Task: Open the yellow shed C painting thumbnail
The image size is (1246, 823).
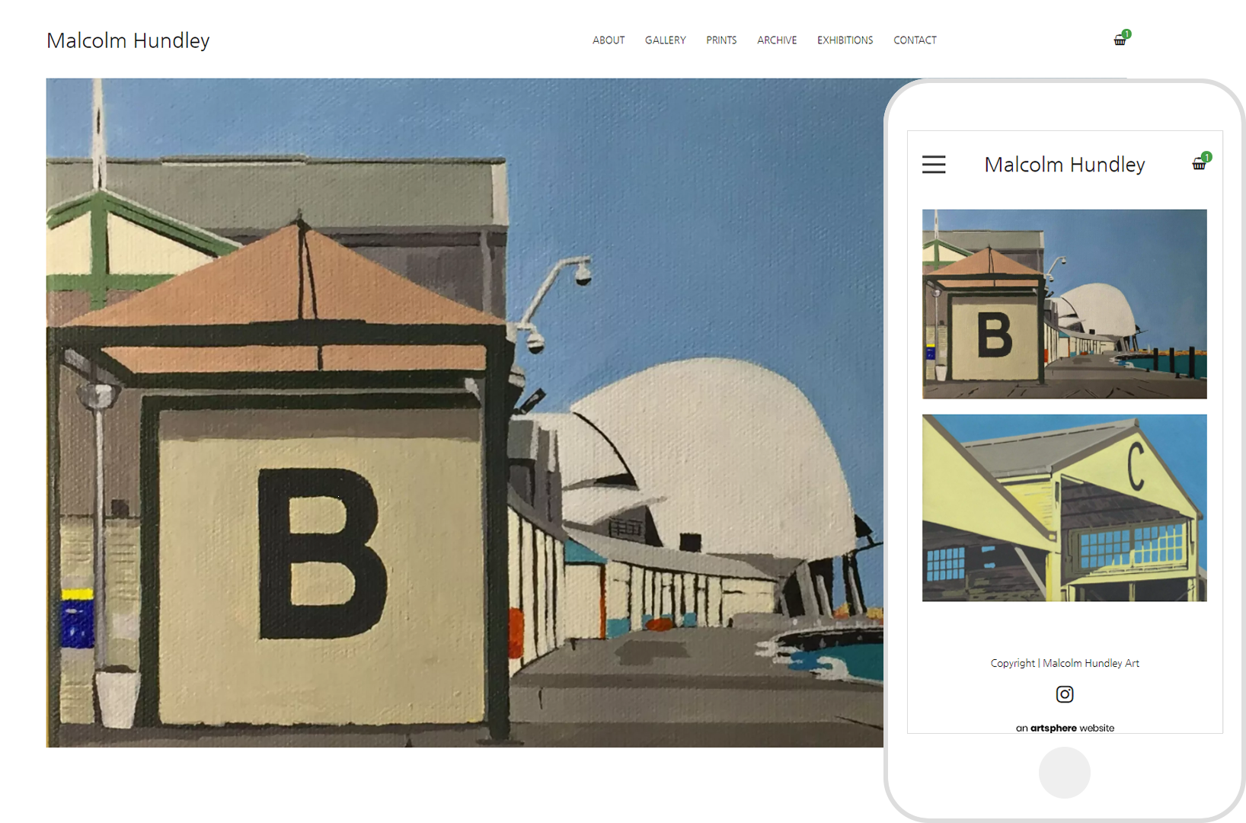Action: tap(1064, 508)
